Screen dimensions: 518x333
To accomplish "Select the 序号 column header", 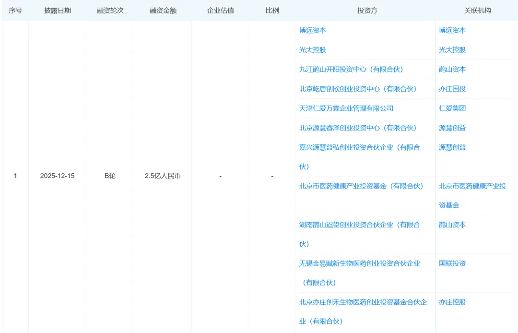I will click(x=15, y=11).
